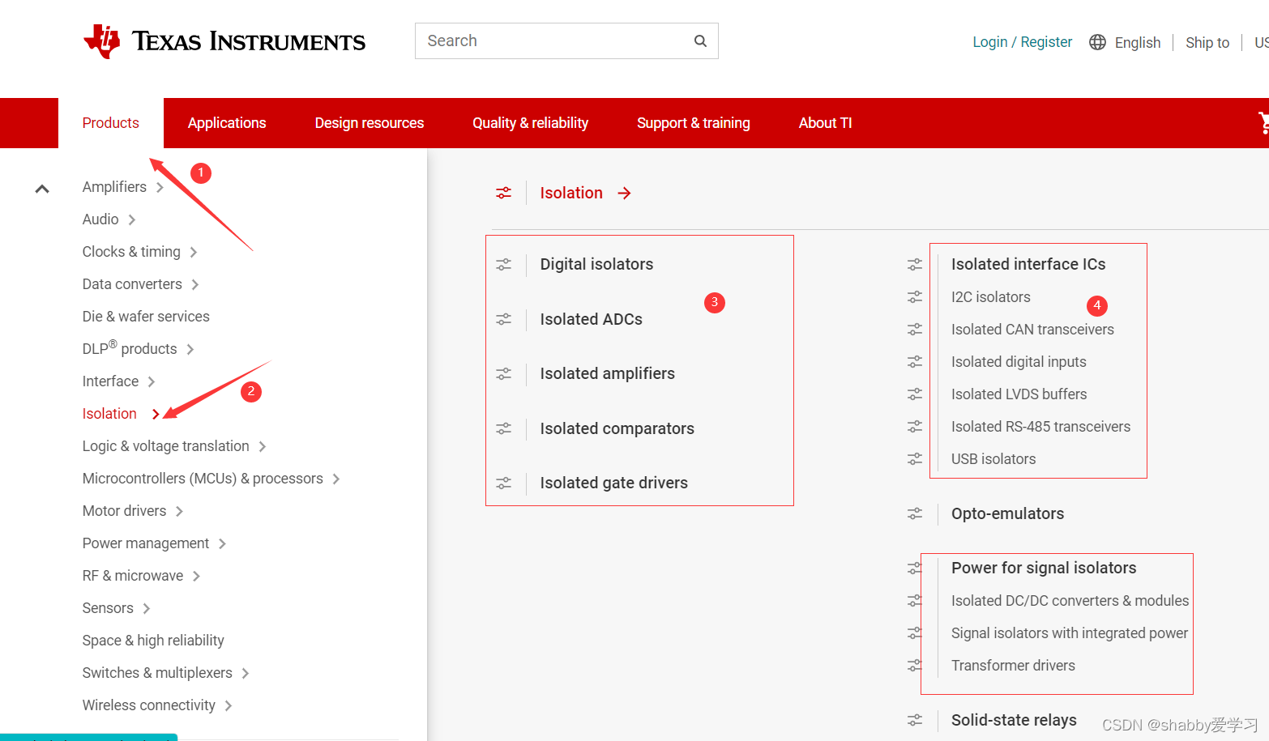This screenshot has width=1269, height=741.
Task: Open the shopping cart icon
Action: click(1263, 123)
